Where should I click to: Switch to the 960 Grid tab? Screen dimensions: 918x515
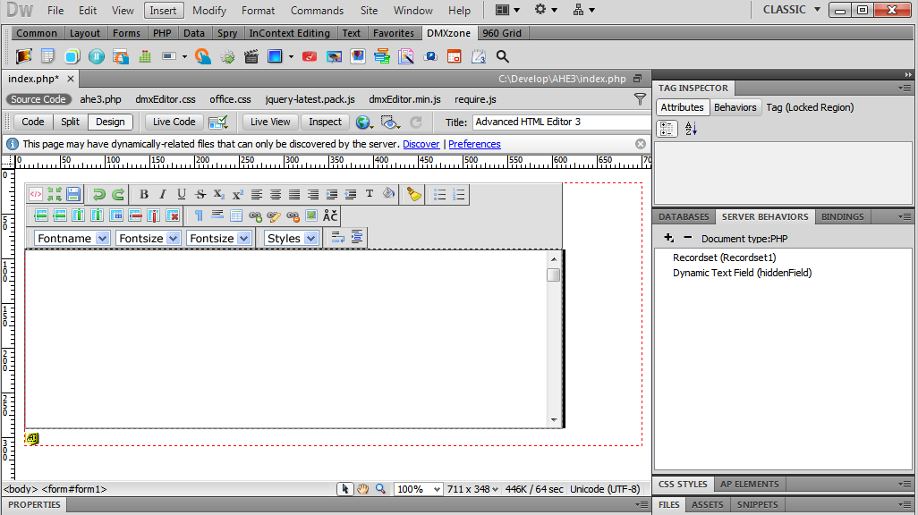click(x=502, y=33)
